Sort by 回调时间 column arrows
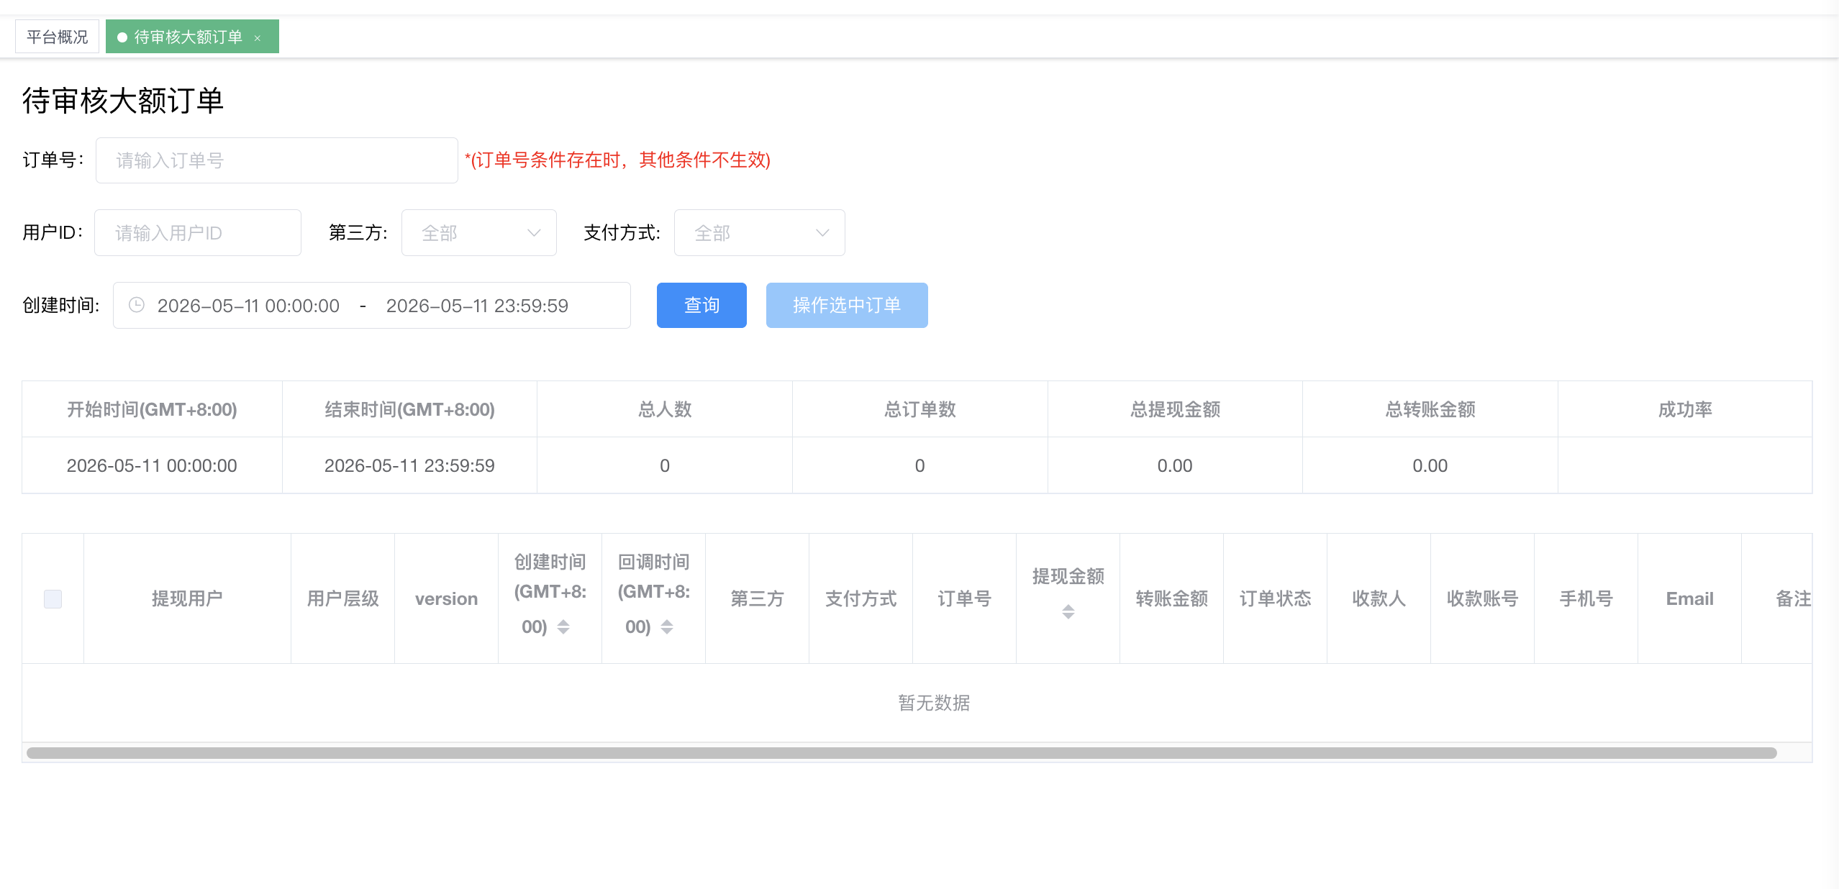The width and height of the screenshot is (1839, 889). pyautogui.click(x=667, y=627)
